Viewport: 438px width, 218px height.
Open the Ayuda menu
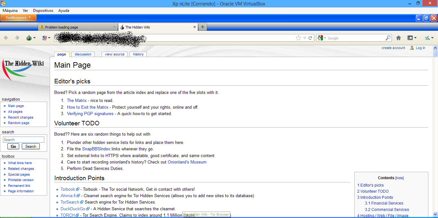pyautogui.click(x=64, y=11)
